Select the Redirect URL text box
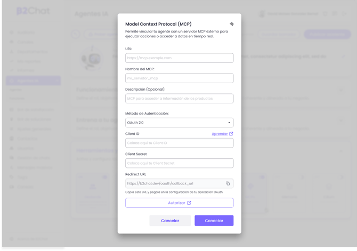Image resolution: width=357 pixels, height=251 pixels. tap(174, 183)
